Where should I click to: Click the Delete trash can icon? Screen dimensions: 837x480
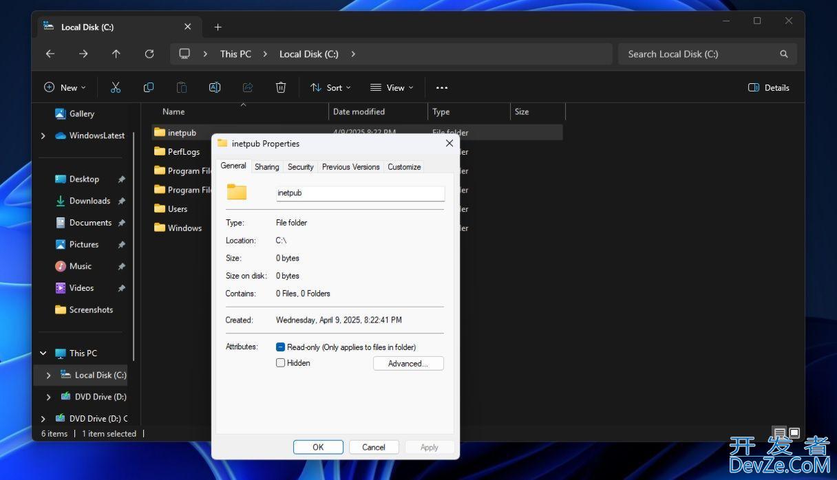(x=281, y=87)
